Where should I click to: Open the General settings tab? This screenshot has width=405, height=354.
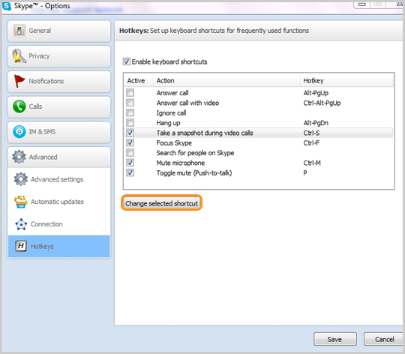tap(59, 31)
